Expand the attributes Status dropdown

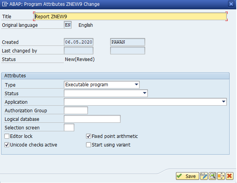click(x=106, y=93)
